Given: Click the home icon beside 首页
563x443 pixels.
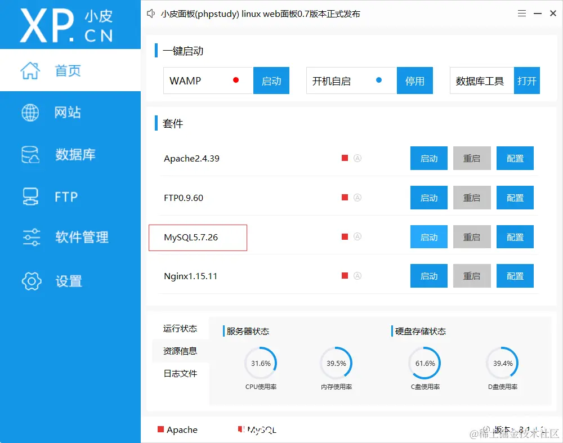Looking at the screenshot, I should [30, 70].
